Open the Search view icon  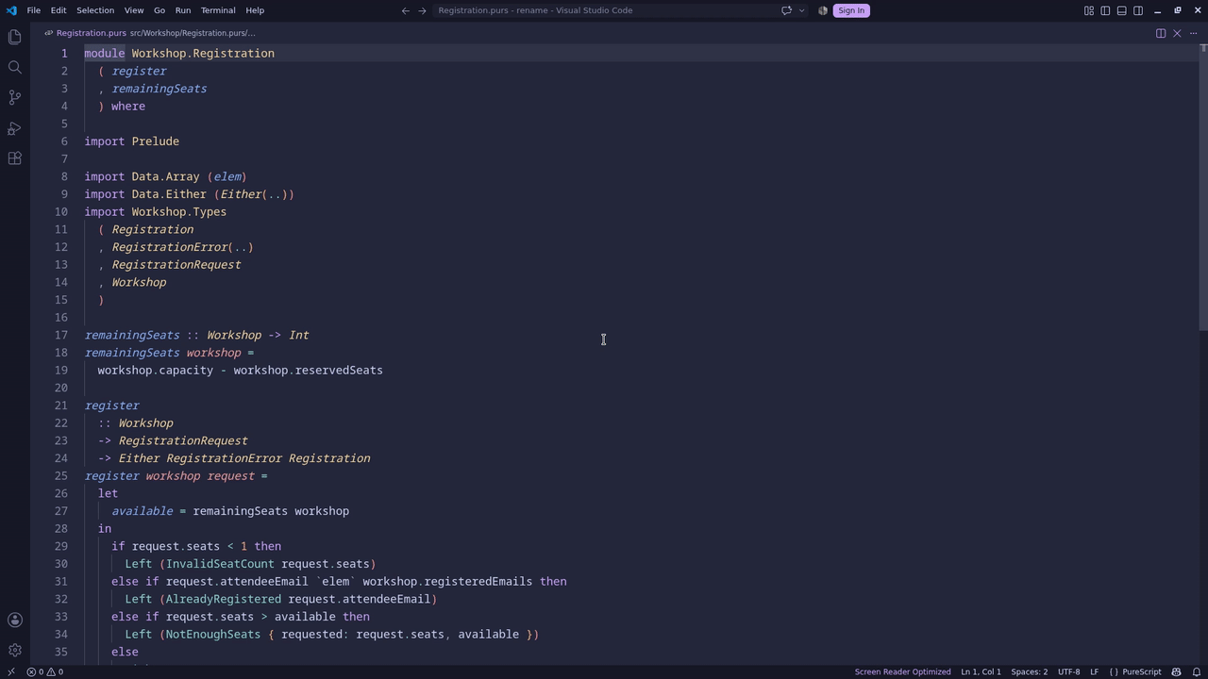pyautogui.click(x=14, y=67)
